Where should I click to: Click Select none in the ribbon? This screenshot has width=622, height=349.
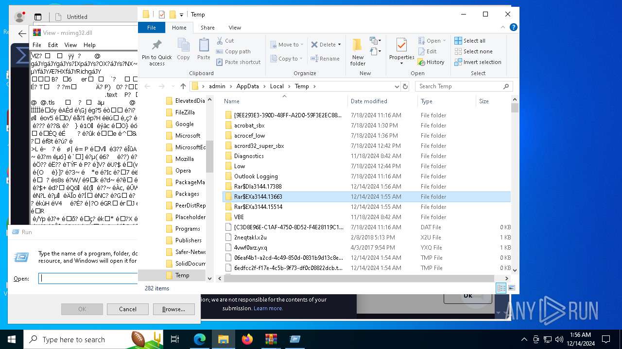tap(473, 51)
